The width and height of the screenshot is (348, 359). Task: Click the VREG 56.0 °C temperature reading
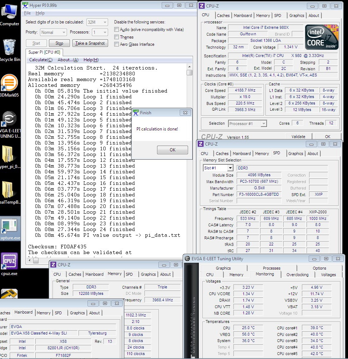pos(248,334)
